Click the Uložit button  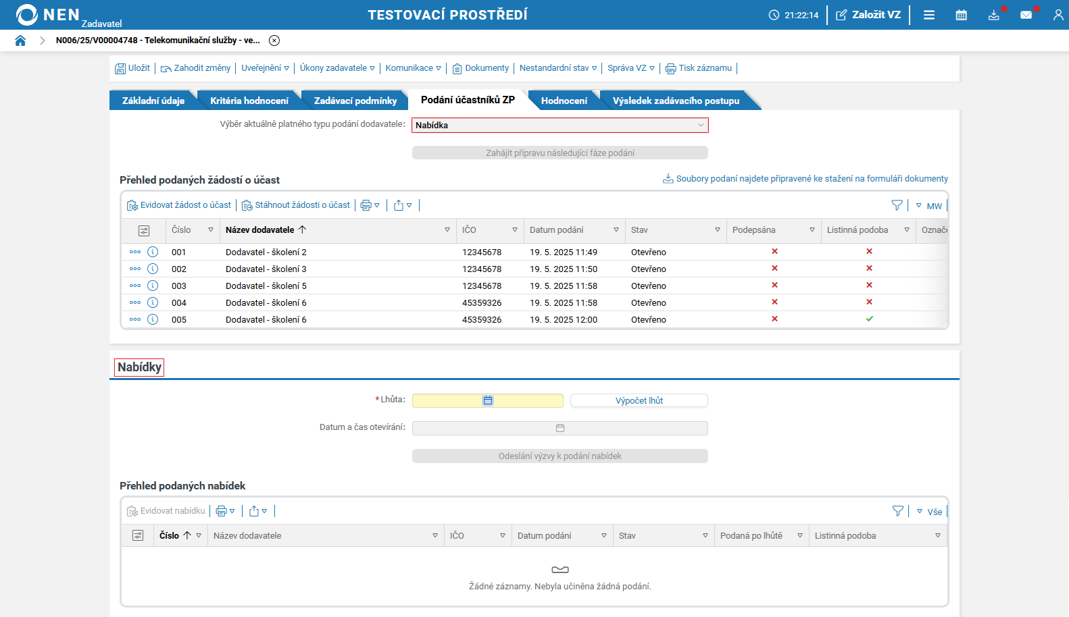(132, 68)
